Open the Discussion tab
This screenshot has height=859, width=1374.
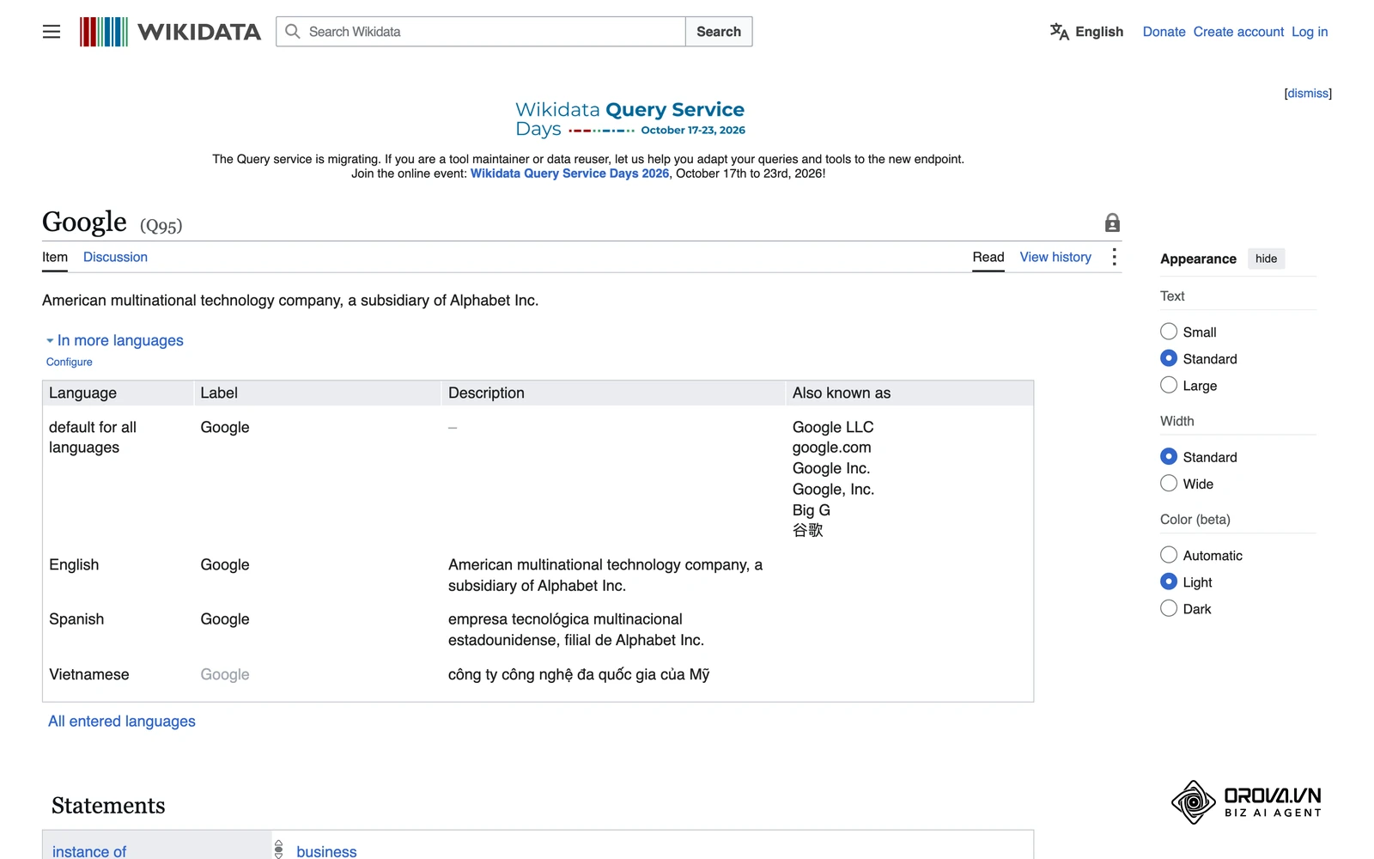click(115, 257)
